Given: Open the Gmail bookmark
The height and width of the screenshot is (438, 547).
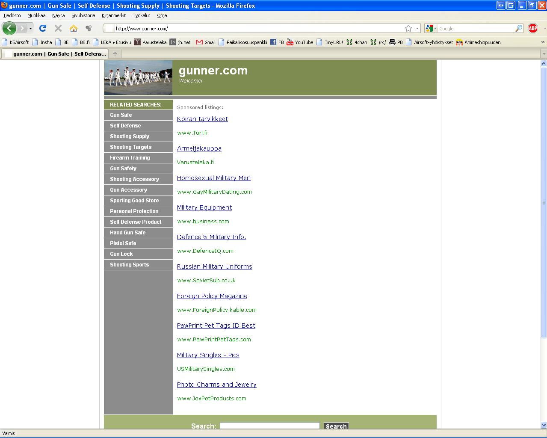Looking at the screenshot, I should 206,42.
